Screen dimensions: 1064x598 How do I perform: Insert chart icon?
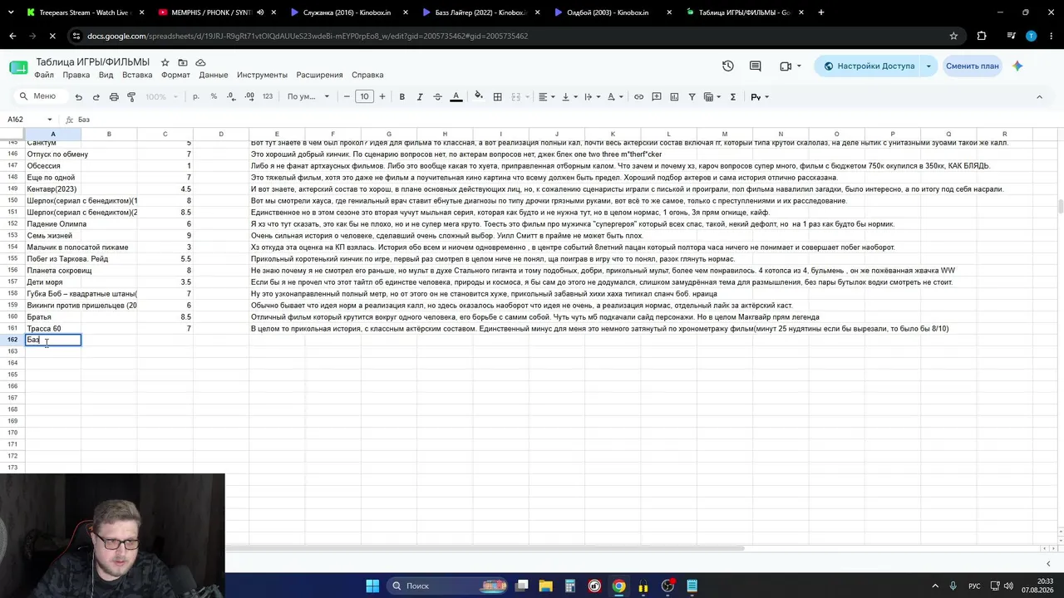674,97
